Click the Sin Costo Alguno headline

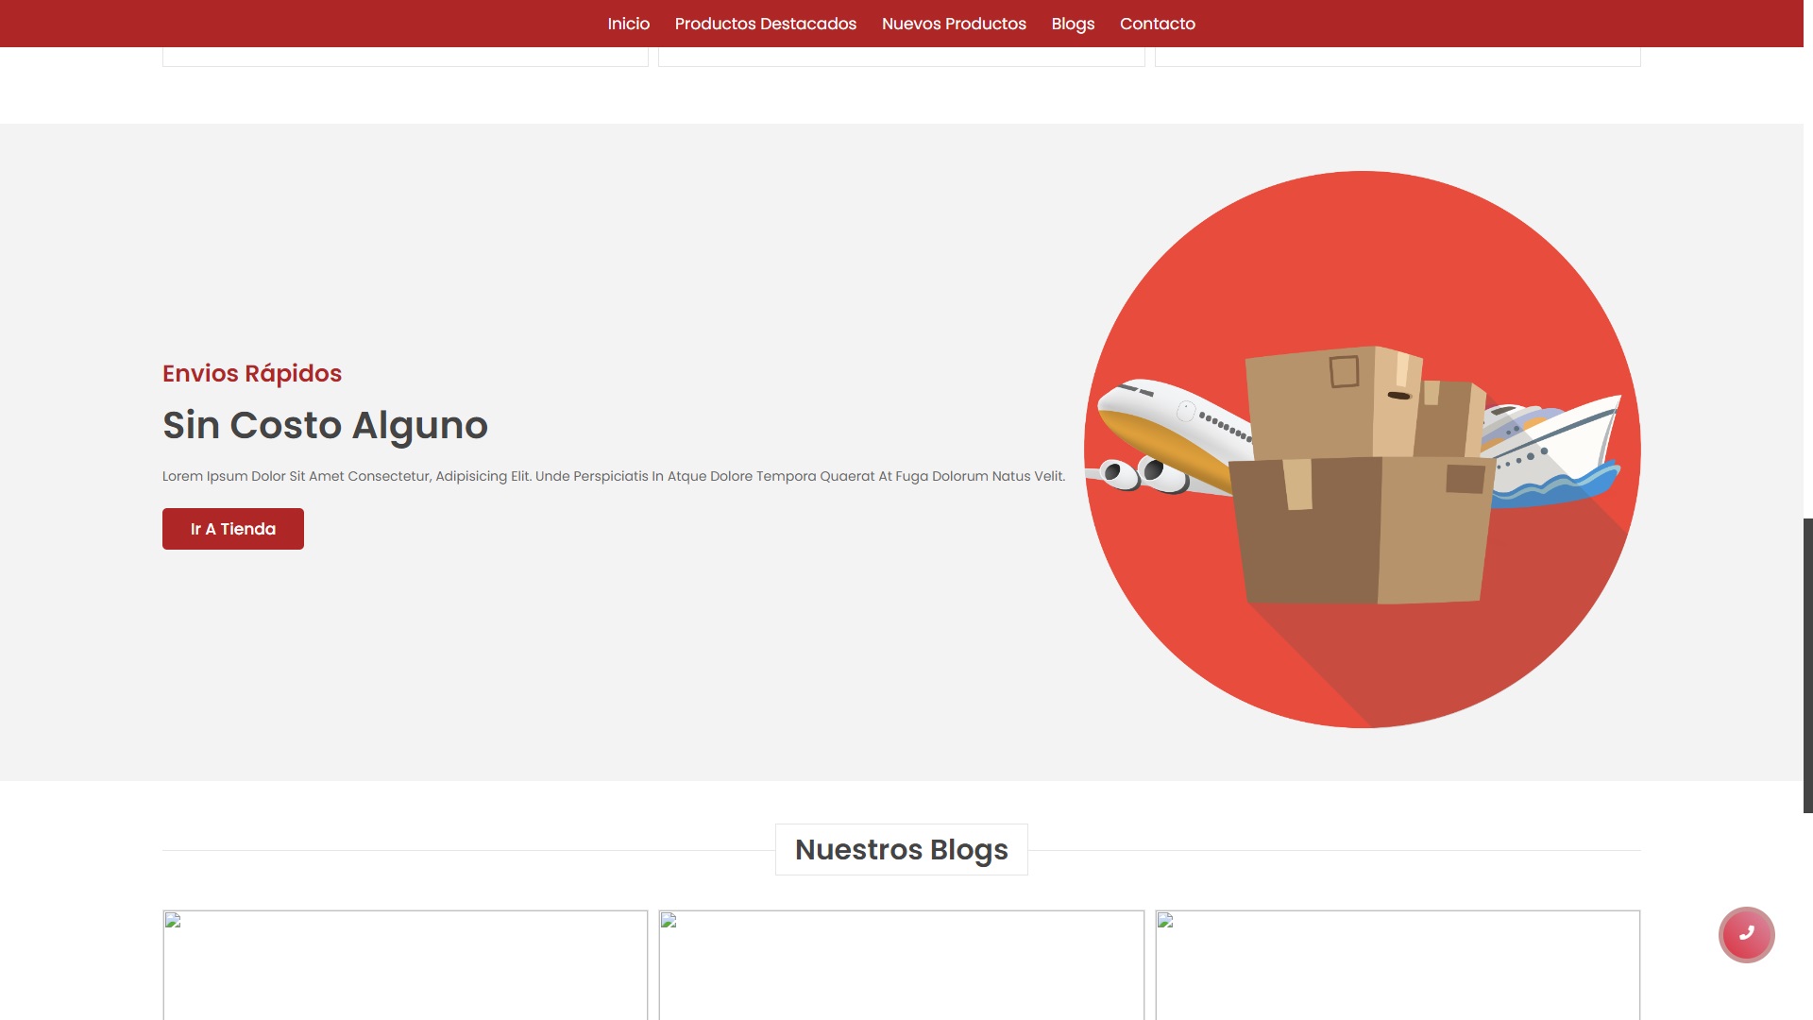[325, 425]
